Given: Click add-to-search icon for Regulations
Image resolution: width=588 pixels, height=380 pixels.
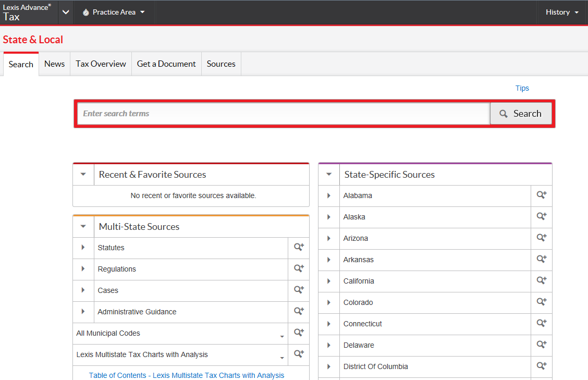Looking at the screenshot, I should [x=299, y=269].
